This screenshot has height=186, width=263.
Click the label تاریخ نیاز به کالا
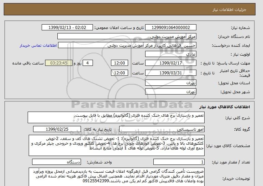(x=98, y=129)
